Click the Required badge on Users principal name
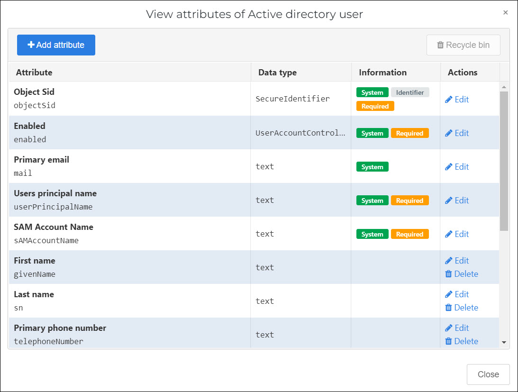The width and height of the screenshot is (518, 392). (409, 201)
